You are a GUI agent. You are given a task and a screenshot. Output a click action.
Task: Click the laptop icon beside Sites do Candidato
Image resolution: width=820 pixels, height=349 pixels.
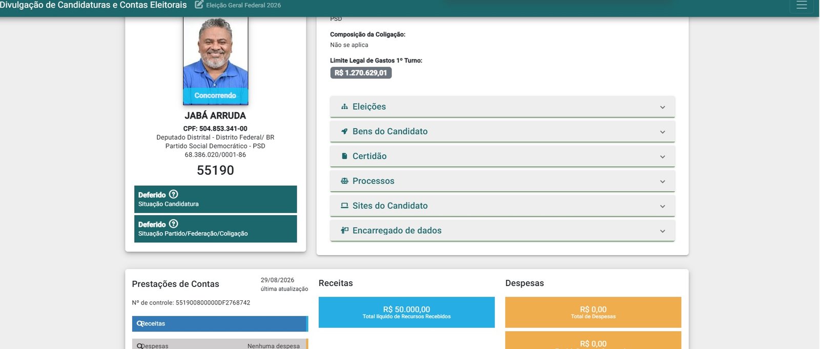click(x=344, y=206)
